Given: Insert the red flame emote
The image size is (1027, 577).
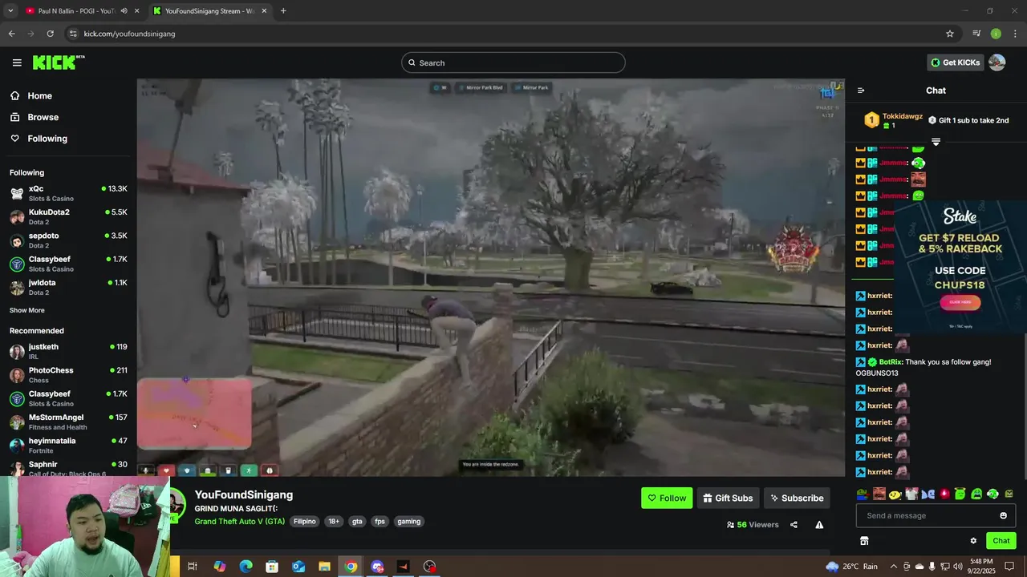Looking at the screenshot, I should 944,494.
